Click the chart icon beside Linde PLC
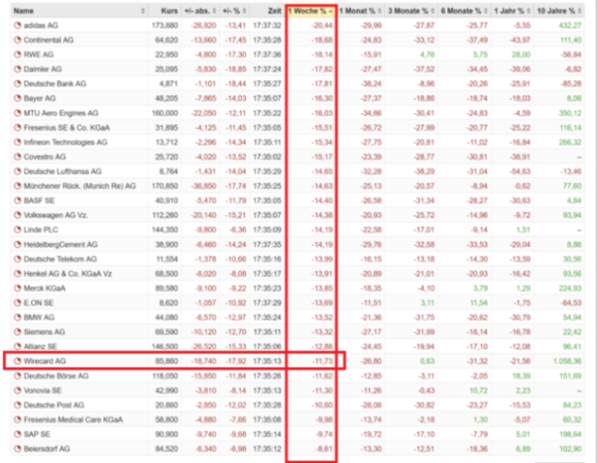The image size is (597, 463). [x=17, y=230]
